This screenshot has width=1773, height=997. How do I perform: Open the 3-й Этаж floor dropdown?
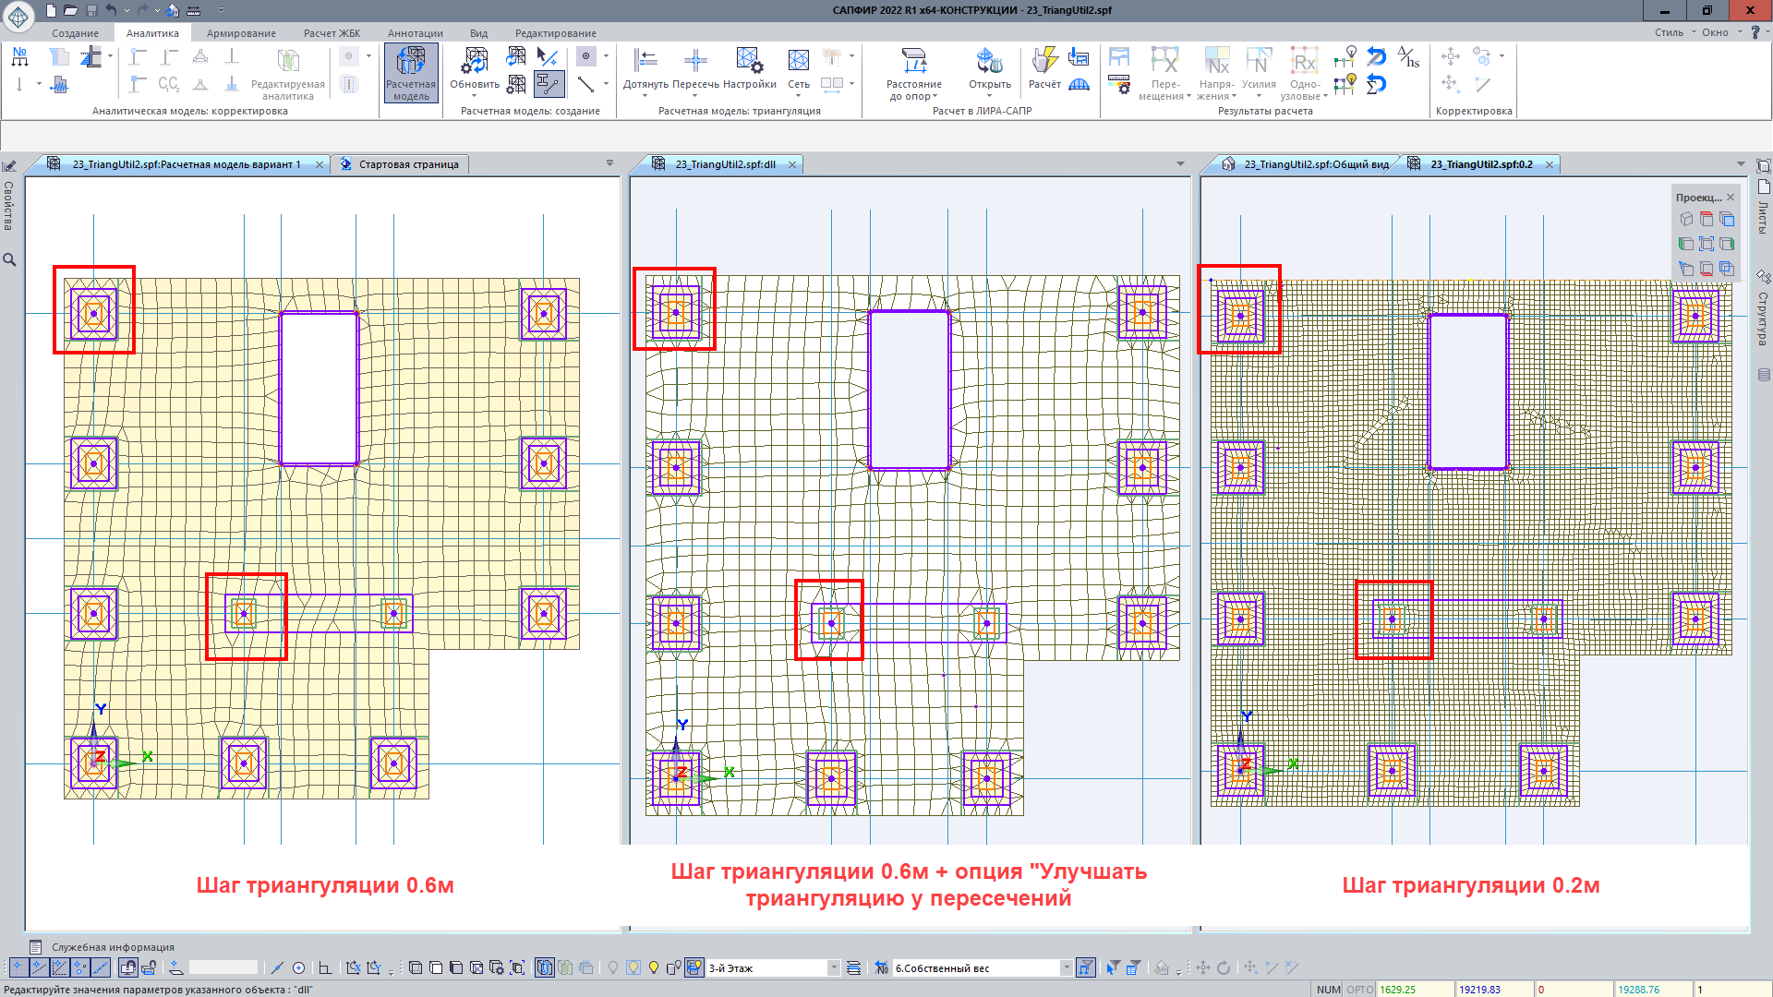(x=834, y=967)
